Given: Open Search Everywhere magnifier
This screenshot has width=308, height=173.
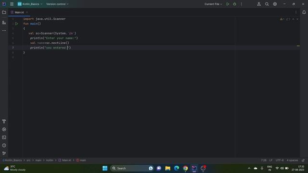Looking at the screenshot, I should [x=267, y=4].
